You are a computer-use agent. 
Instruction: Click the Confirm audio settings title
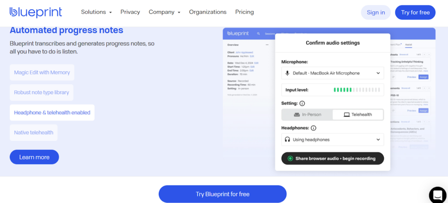pos(332,43)
